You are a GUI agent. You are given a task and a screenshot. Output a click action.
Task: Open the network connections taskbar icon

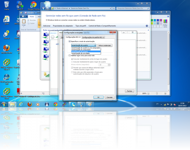click(x=64, y=104)
